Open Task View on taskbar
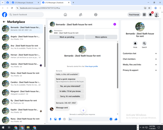 click(x=9, y=127)
